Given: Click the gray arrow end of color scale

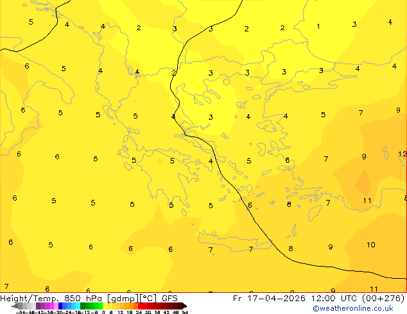Looking at the screenshot, I should (x=15, y=306).
